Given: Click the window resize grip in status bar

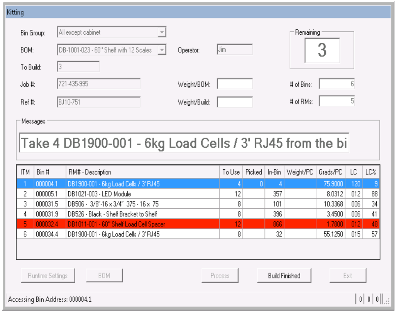Looking at the screenshot, I should coord(386,300).
